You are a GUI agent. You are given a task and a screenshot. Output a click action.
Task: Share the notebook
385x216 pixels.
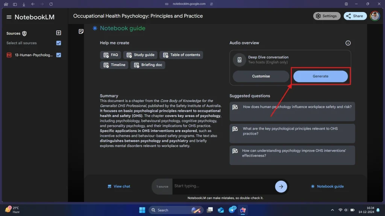(x=355, y=16)
